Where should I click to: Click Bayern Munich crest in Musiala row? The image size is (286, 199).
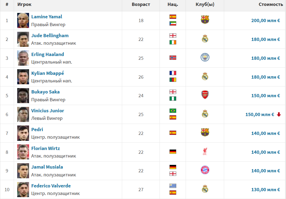point(205,170)
